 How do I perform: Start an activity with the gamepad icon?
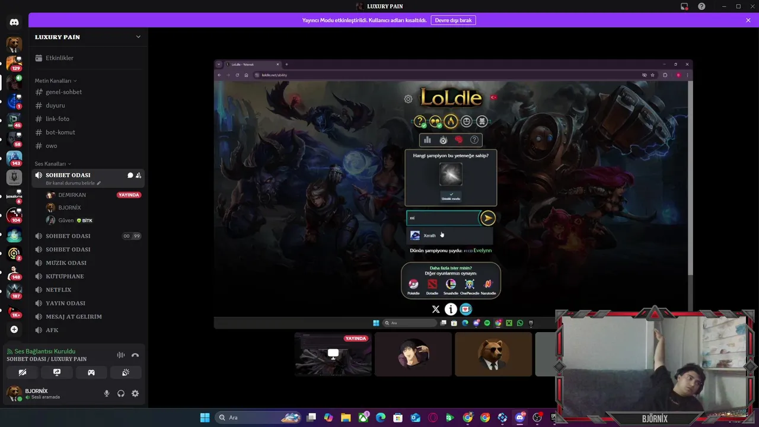(x=91, y=372)
